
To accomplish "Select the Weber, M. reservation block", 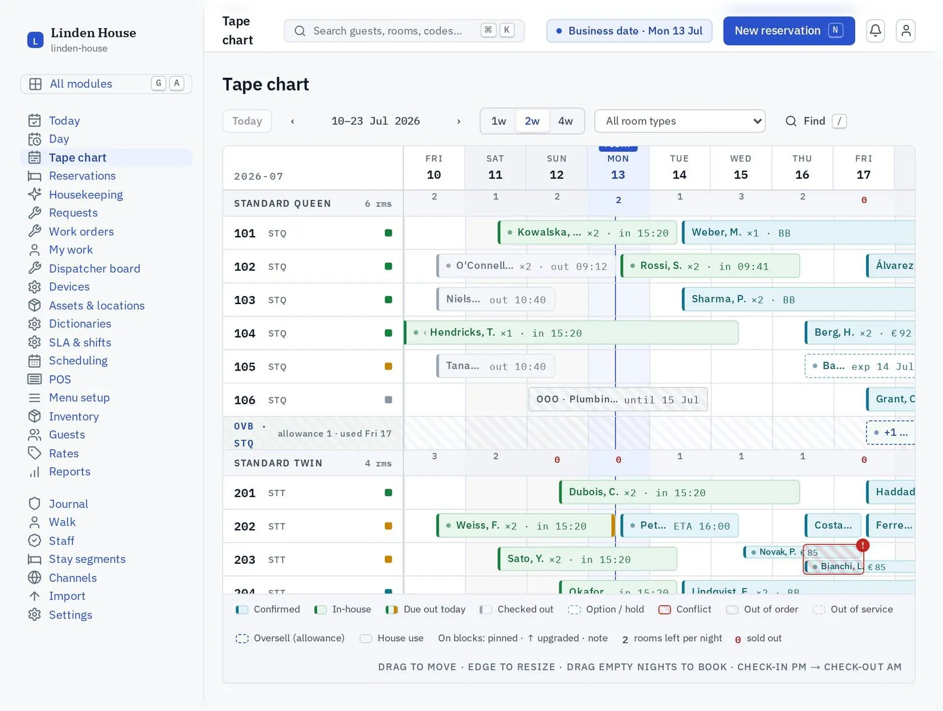I will pos(799,233).
